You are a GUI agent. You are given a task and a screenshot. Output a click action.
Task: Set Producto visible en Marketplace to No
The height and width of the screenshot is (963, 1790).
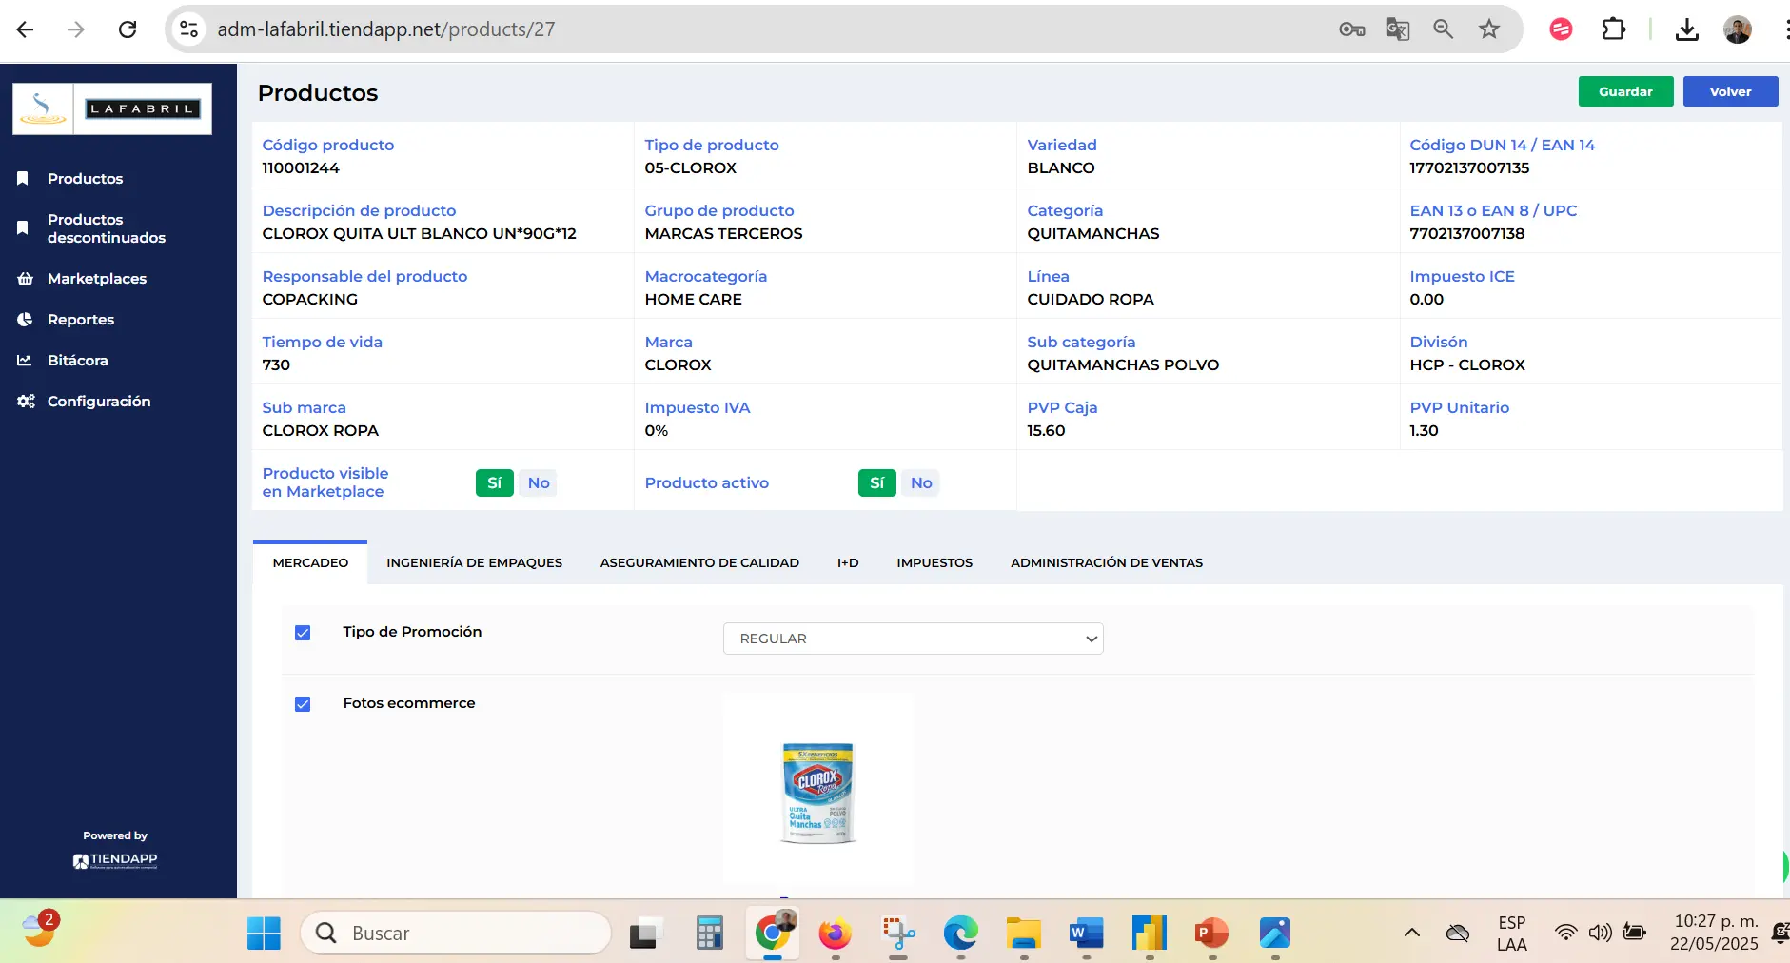pyautogui.click(x=539, y=483)
